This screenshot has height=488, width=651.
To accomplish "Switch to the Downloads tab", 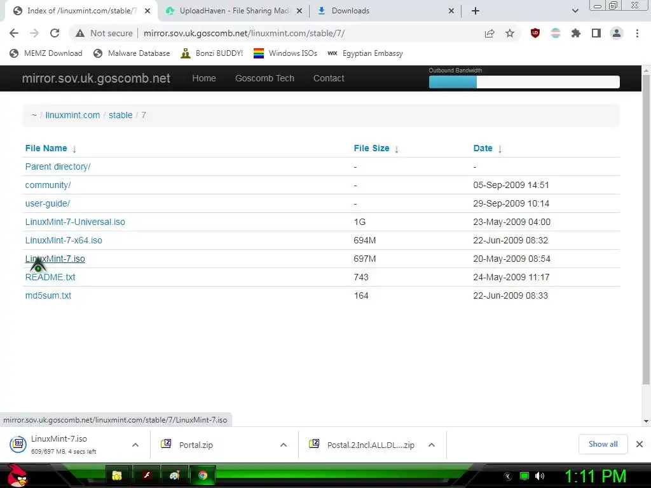I will coord(384,11).
